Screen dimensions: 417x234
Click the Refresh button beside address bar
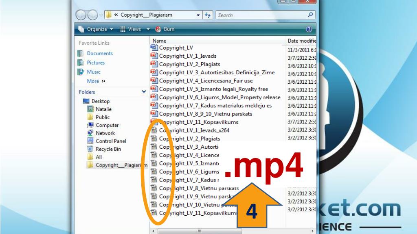[x=208, y=15]
